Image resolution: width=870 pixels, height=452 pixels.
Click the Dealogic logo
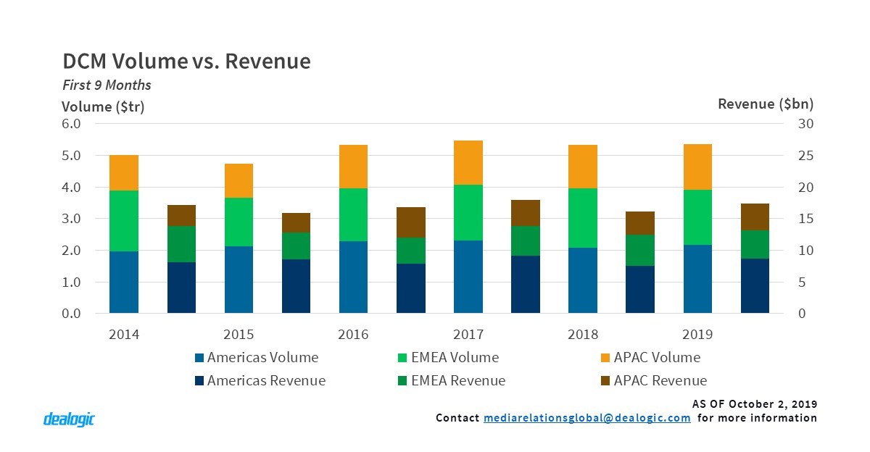tap(69, 419)
